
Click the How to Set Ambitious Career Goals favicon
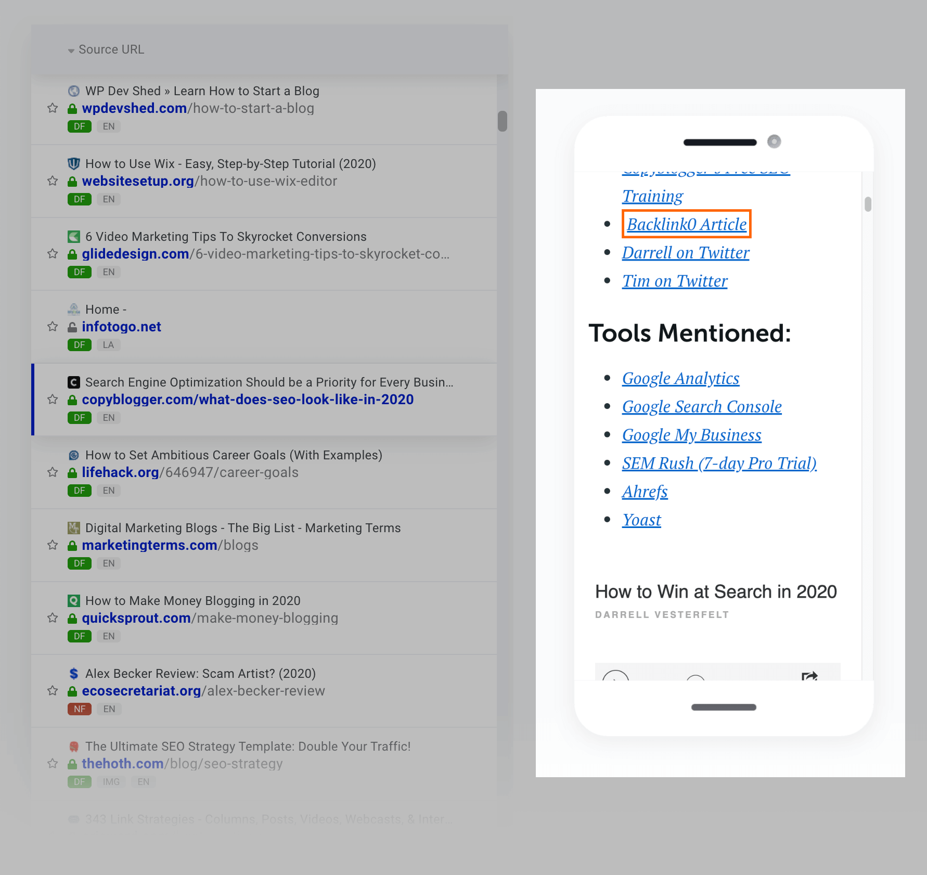(x=74, y=455)
